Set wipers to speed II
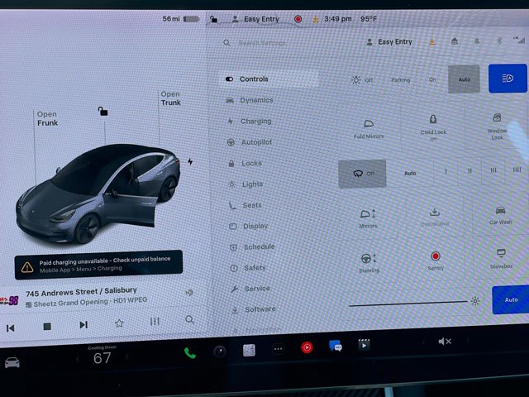This screenshot has height=397, width=529. [469, 171]
